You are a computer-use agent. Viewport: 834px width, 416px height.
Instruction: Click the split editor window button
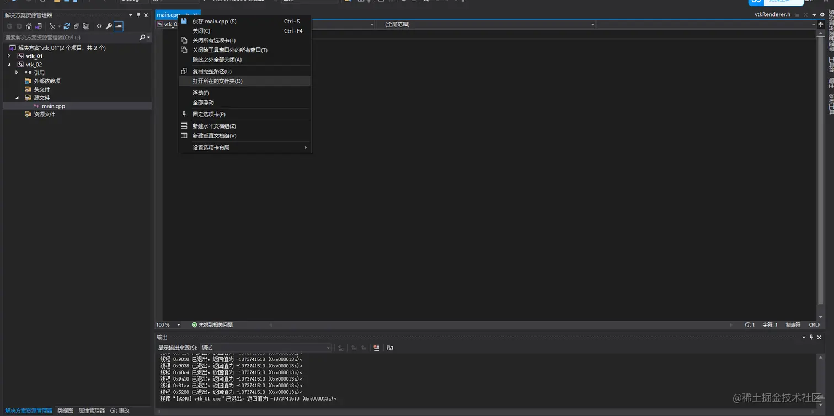821,24
